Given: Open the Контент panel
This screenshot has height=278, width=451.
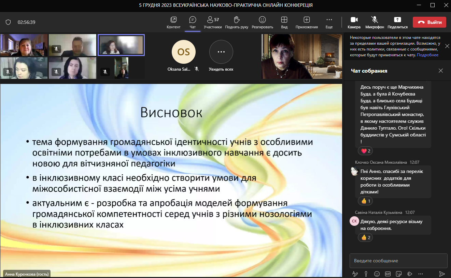Looking at the screenshot, I should coord(173,23).
